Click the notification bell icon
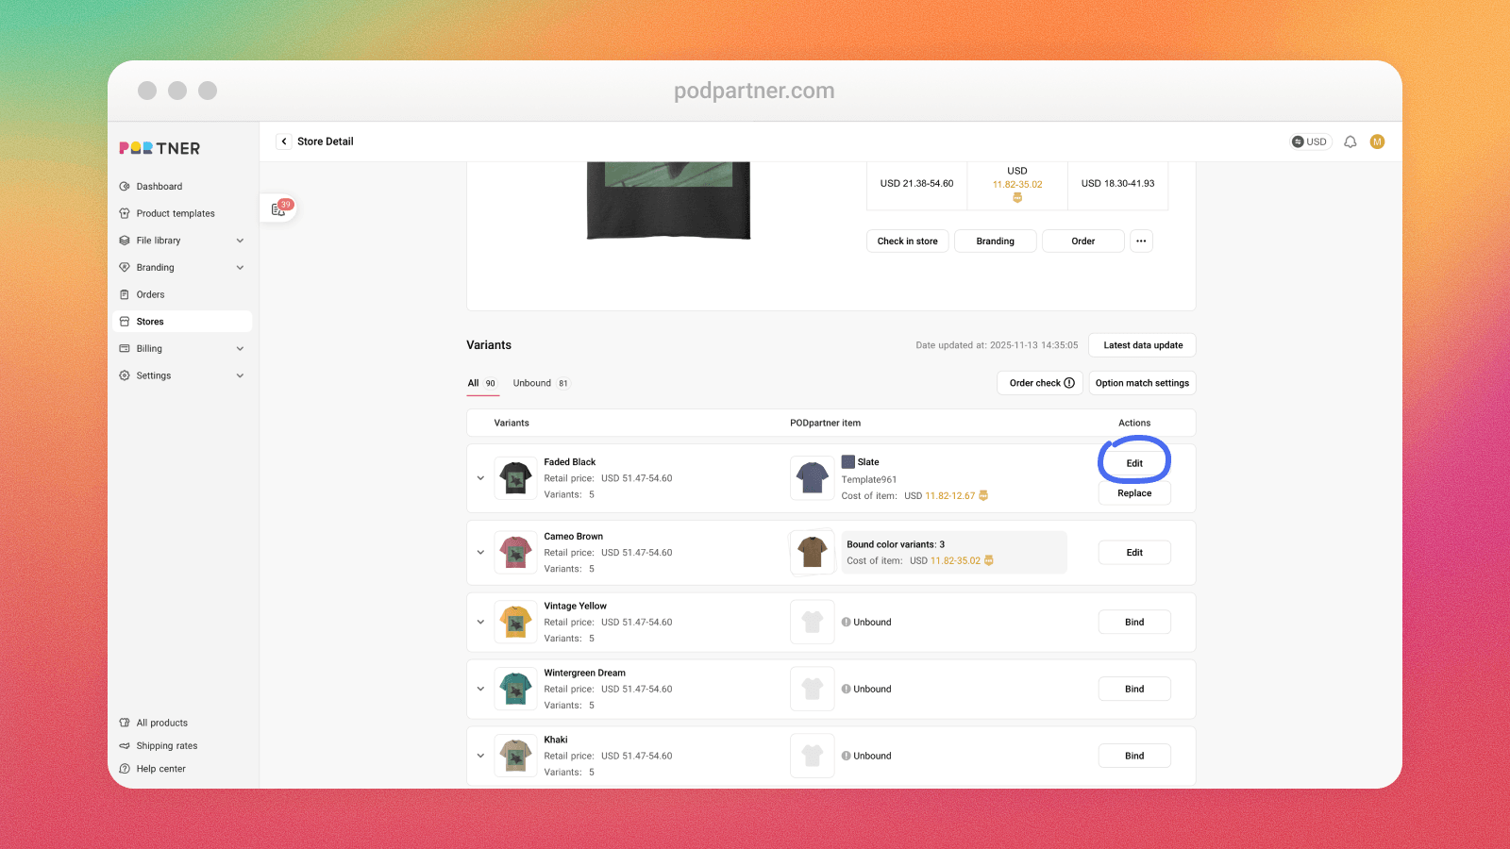 pos(1351,141)
